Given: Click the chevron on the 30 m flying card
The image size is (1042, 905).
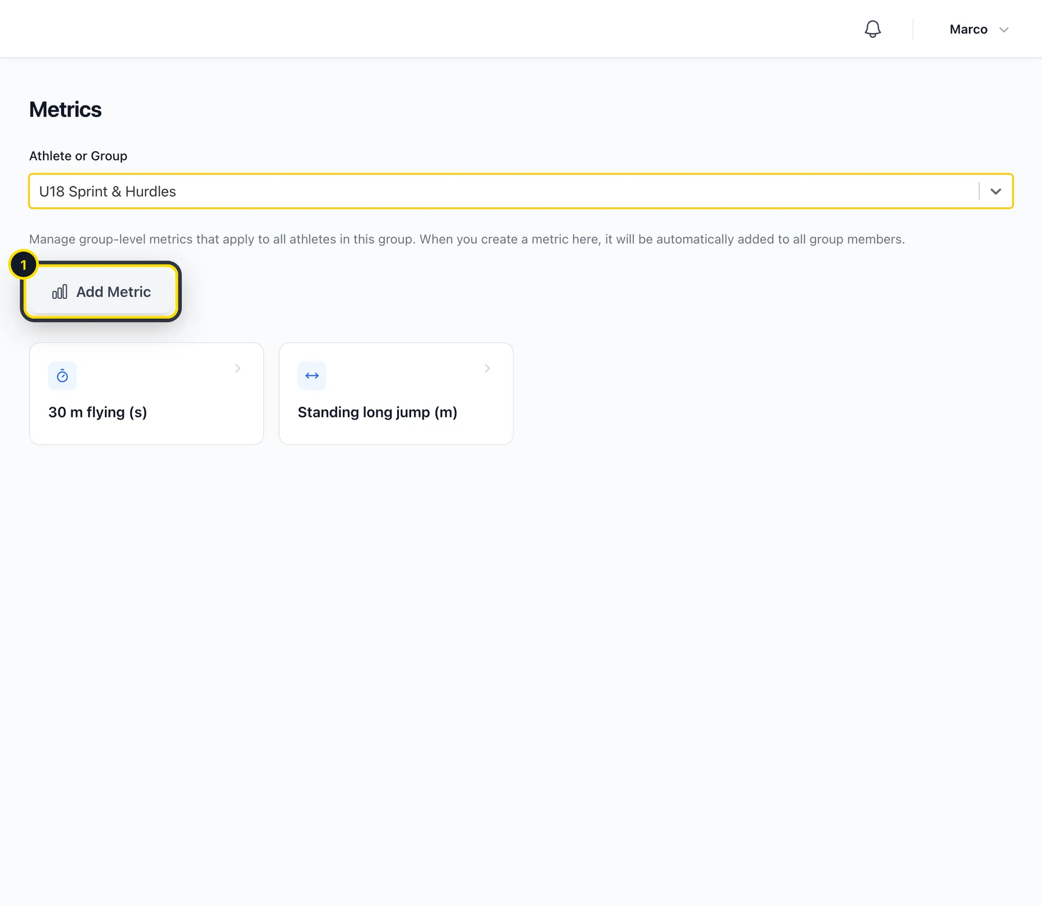Looking at the screenshot, I should 237,368.
